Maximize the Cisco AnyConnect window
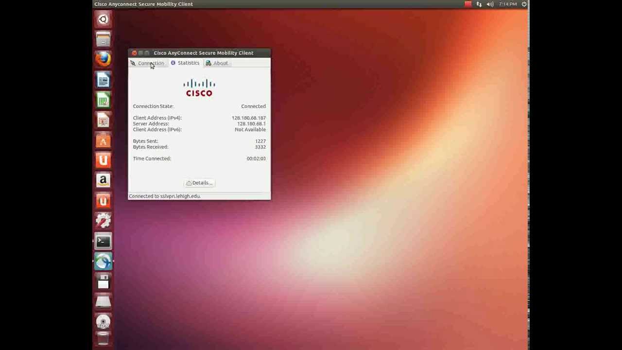 (x=147, y=53)
